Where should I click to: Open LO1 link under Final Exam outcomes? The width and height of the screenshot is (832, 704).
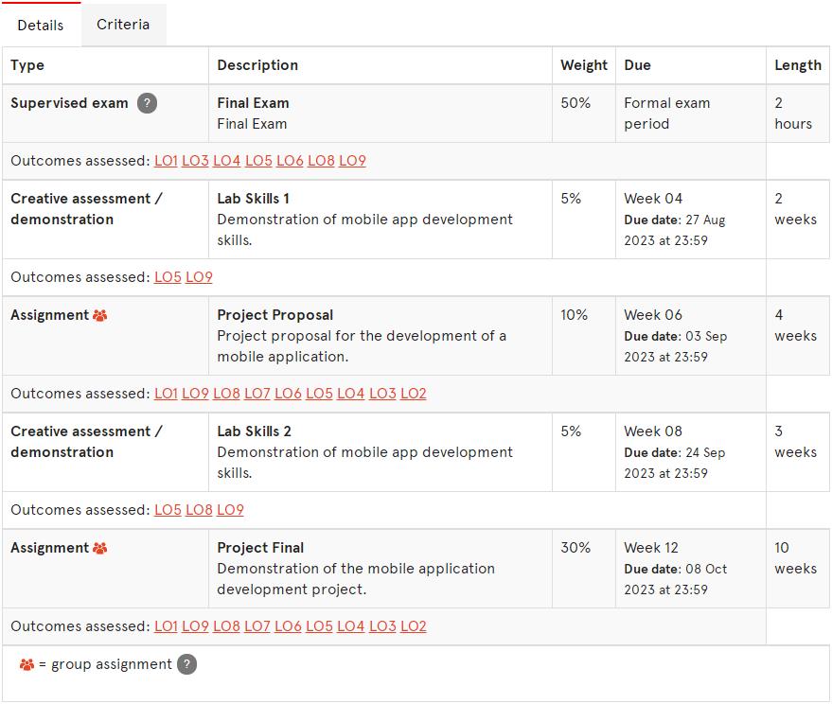[166, 161]
